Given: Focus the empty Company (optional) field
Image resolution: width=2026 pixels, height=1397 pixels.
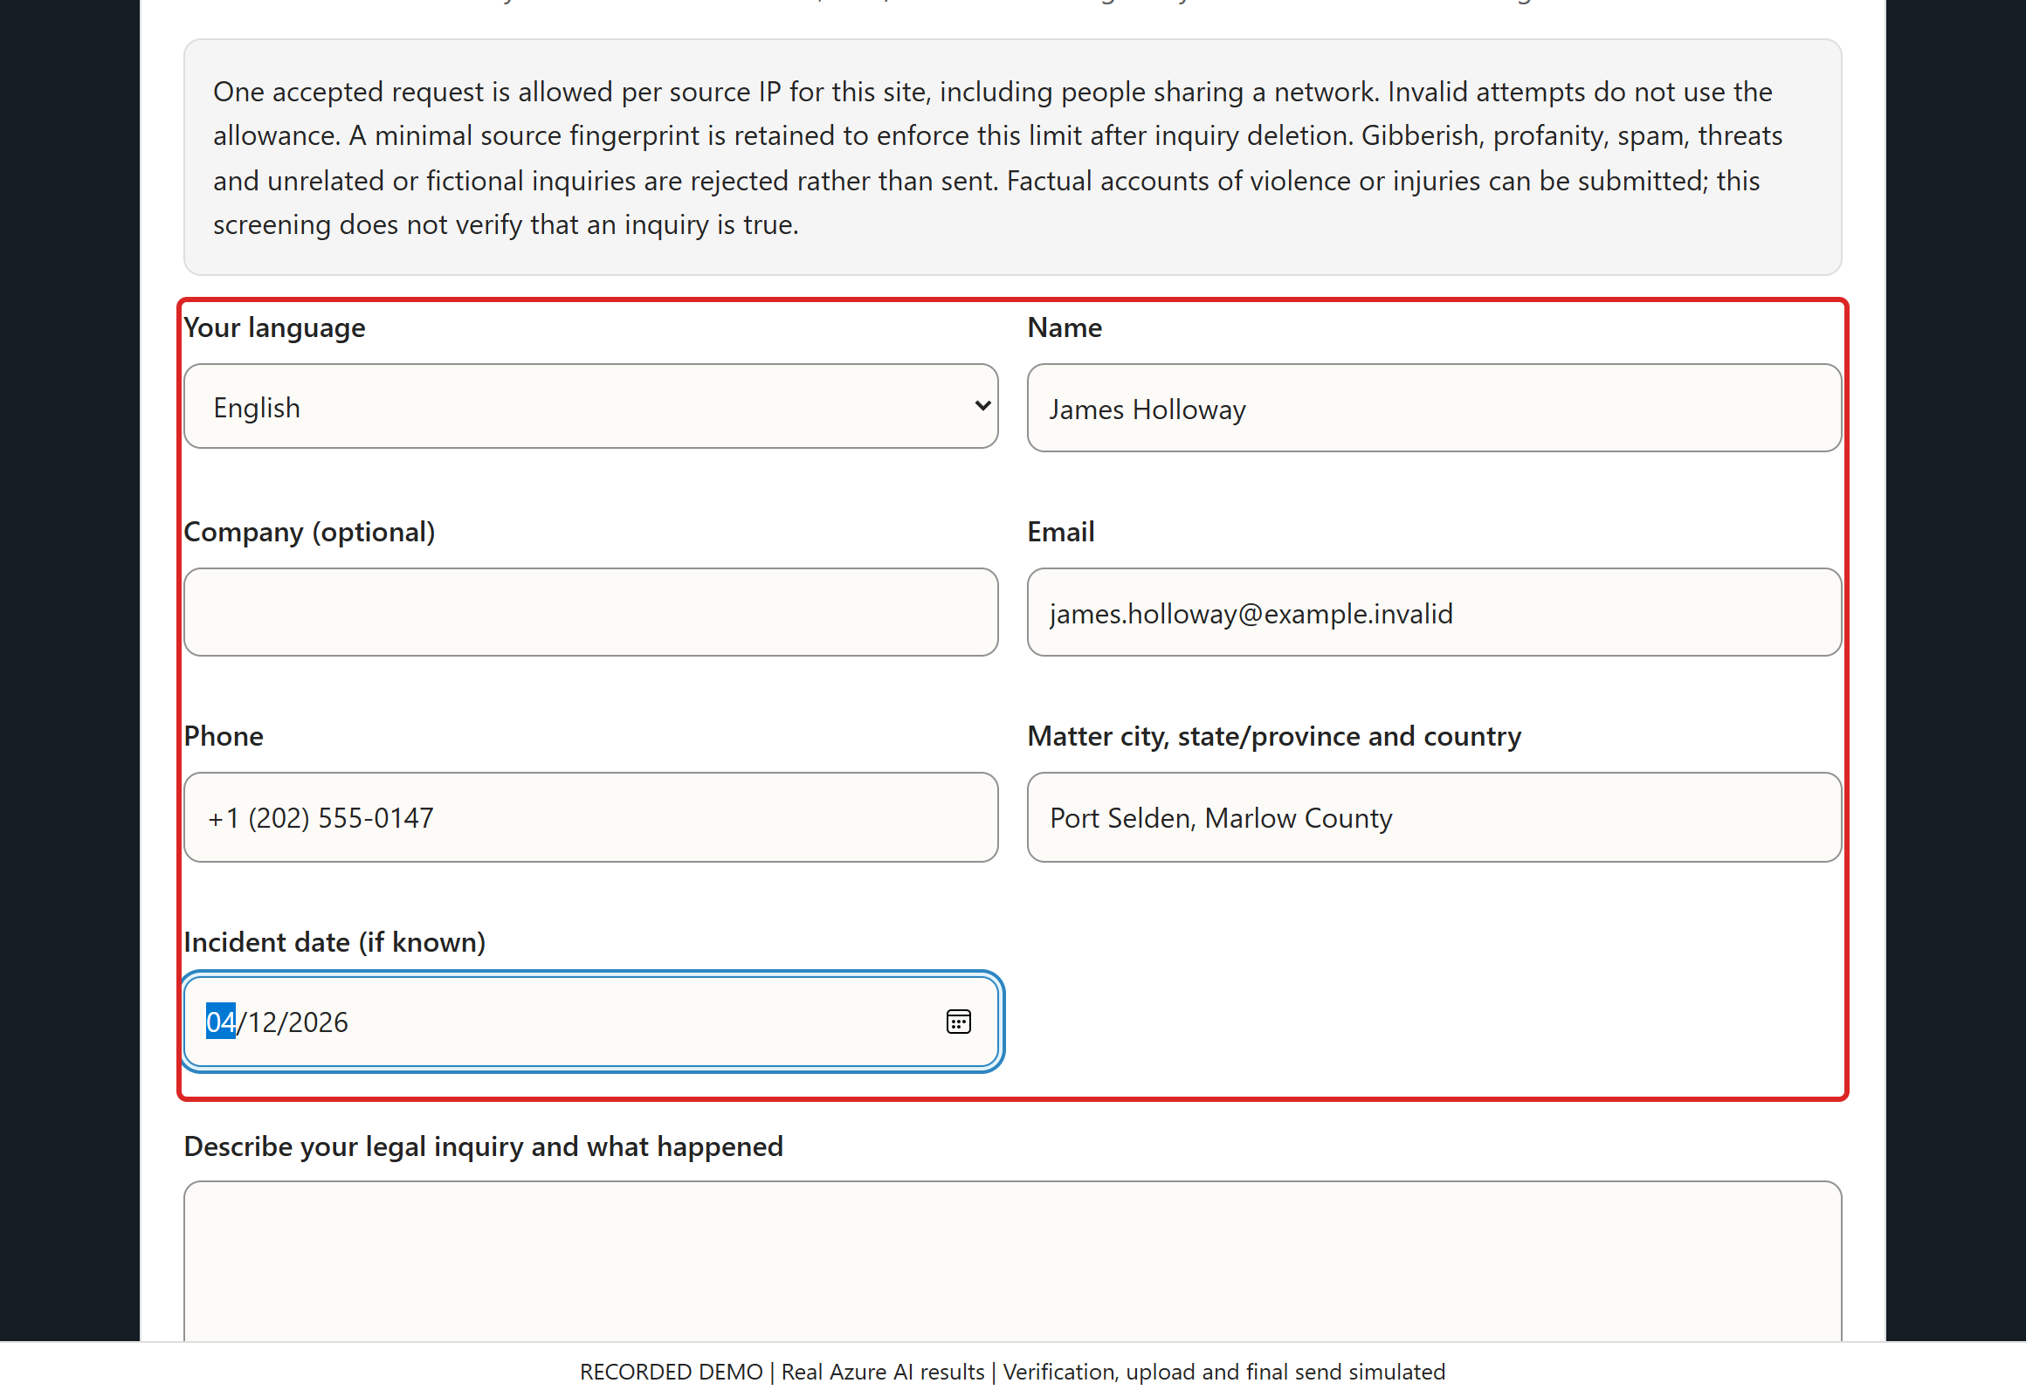Looking at the screenshot, I should tap(591, 612).
